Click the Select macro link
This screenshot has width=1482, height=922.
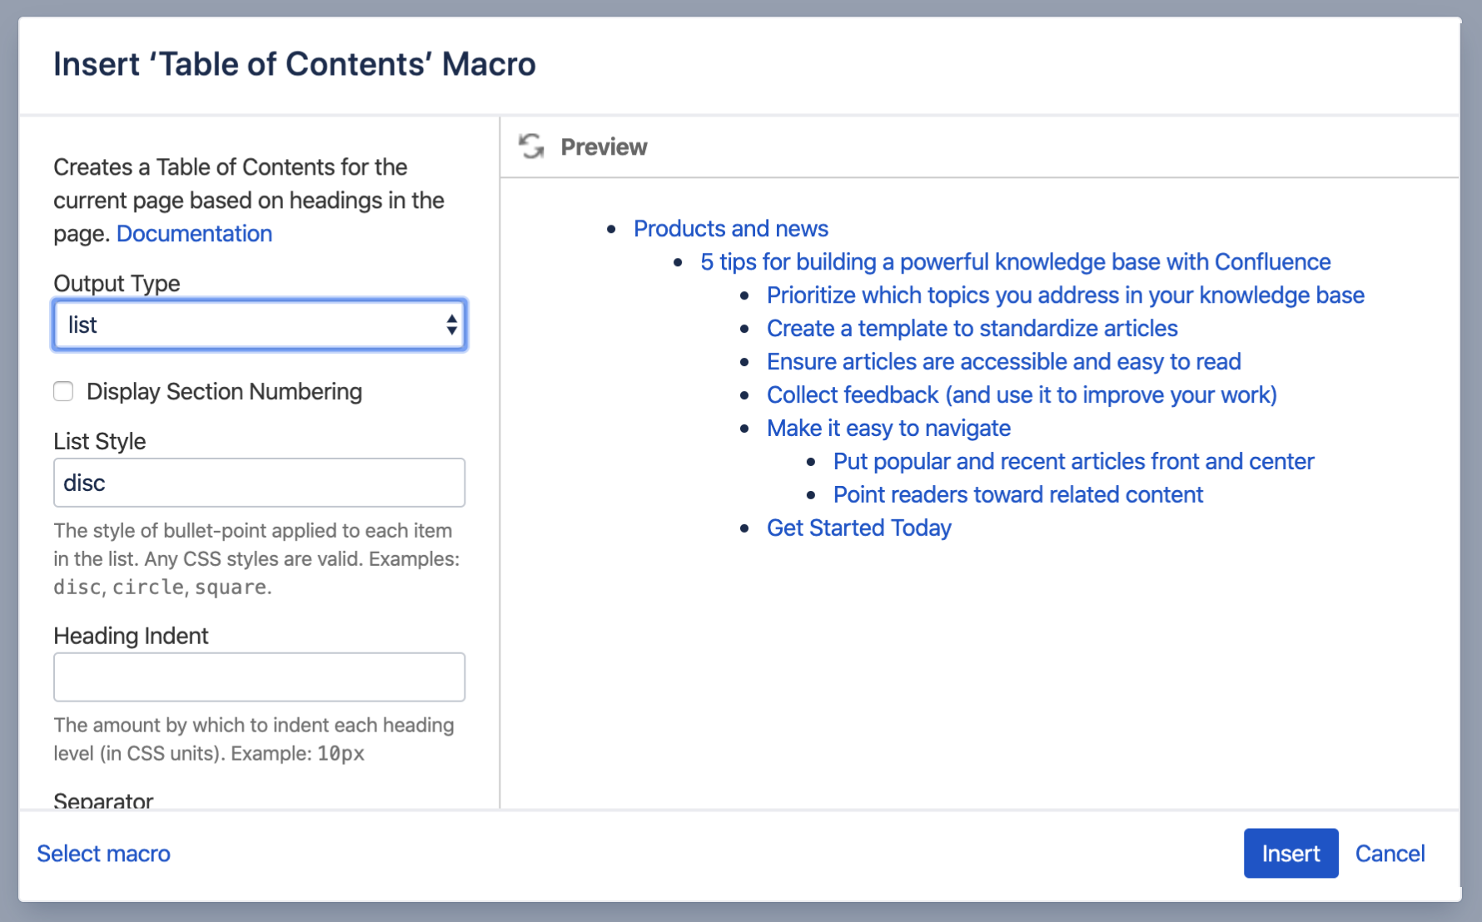(x=104, y=854)
